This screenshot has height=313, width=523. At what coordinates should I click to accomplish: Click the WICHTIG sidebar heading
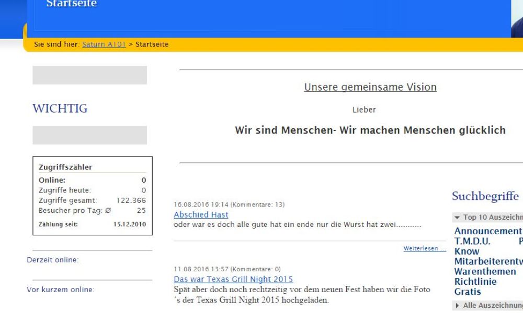point(60,109)
